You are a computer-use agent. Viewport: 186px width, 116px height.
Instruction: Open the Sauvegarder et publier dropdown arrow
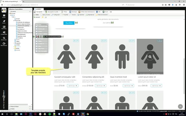(x=60, y=12)
